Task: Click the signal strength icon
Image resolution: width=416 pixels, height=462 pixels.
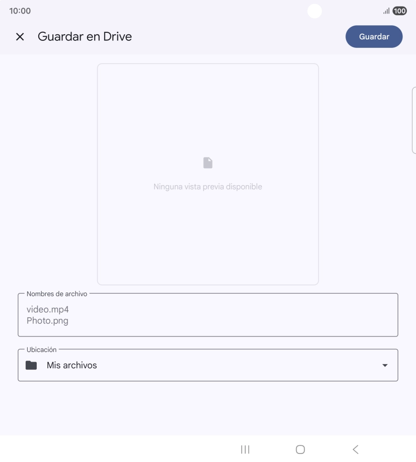Action: (386, 11)
